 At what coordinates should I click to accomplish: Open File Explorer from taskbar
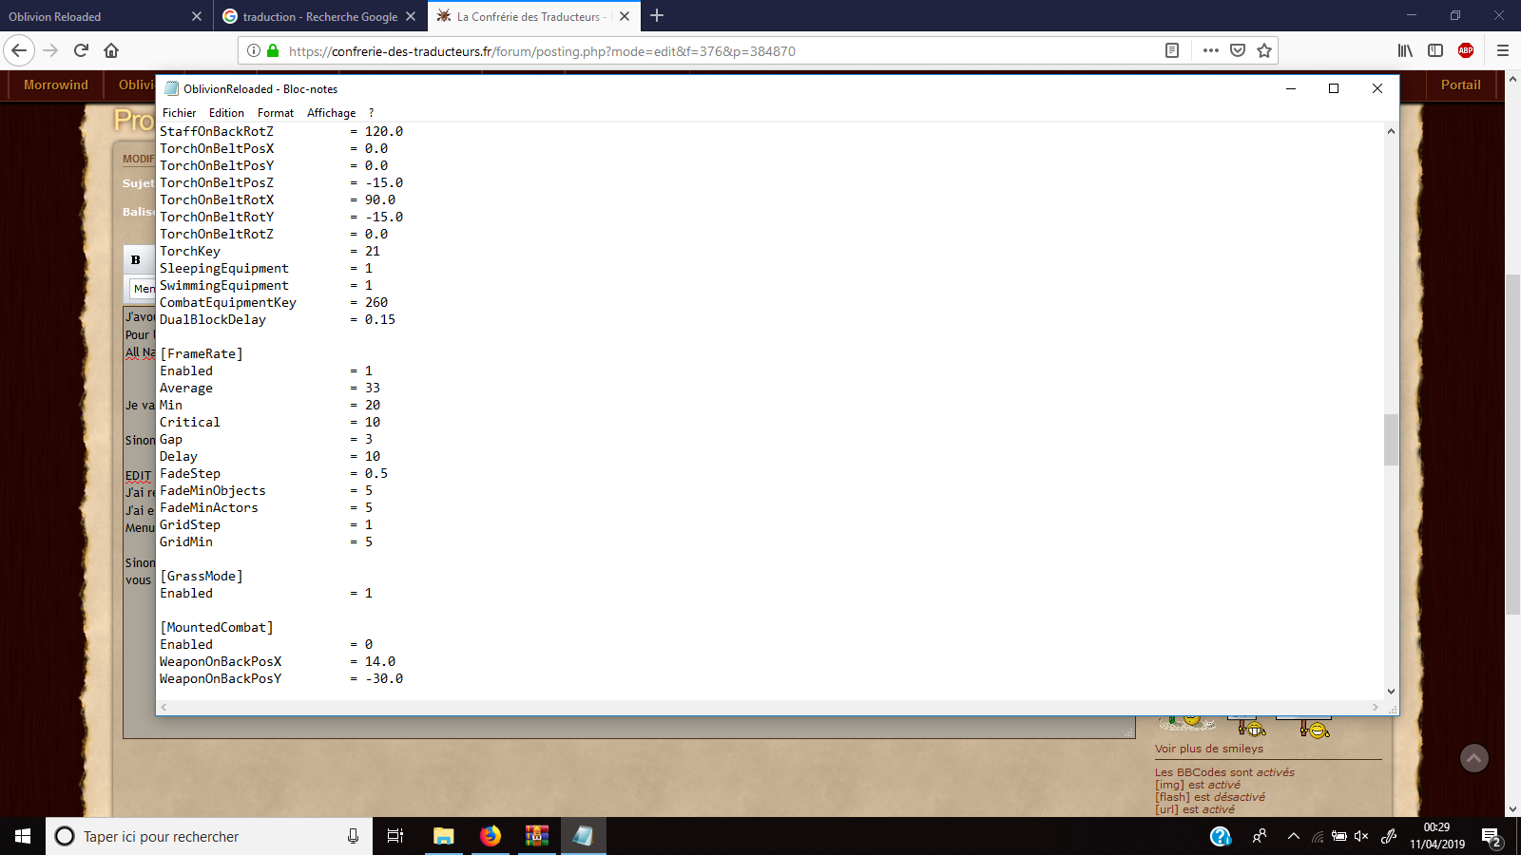coord(443,836)
